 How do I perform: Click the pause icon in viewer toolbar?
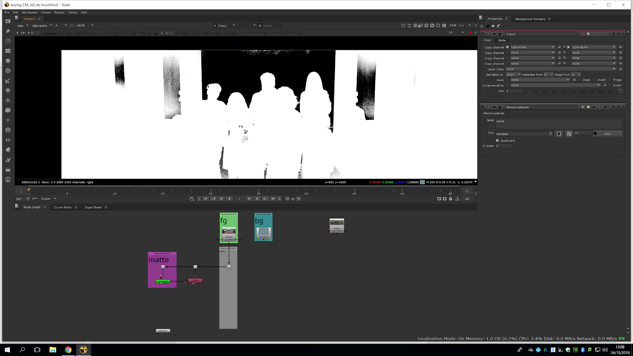pos(444,26)
